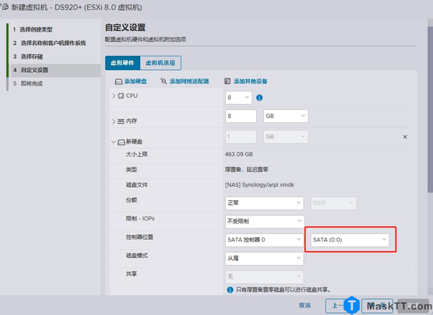Remove the new hard disk with X
The width and height of the screenshot is (433, 315).
tap(405, 137)
